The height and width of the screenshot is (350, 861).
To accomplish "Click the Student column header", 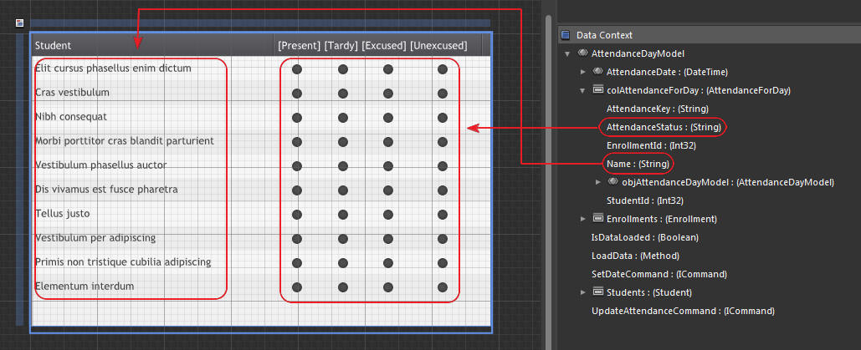I will pyautogui.click(x=152, y=45).
